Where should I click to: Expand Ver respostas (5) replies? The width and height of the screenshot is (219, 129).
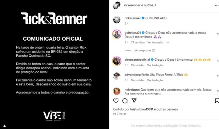tap(145, 50)
